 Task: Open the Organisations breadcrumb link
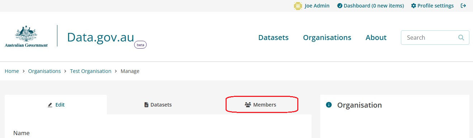(x=44, y=71)
